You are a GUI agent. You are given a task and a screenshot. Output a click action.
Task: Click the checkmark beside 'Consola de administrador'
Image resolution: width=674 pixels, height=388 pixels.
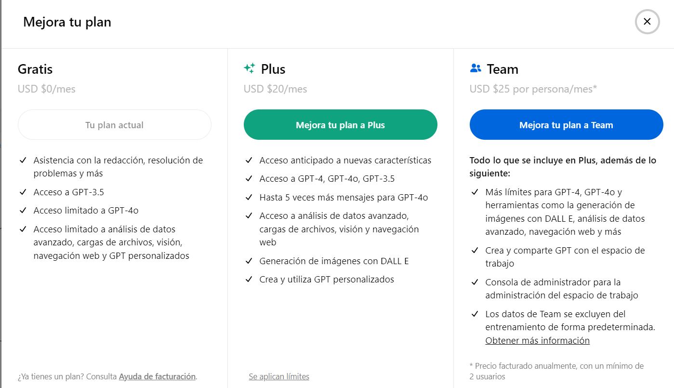[x=475, y=282]
